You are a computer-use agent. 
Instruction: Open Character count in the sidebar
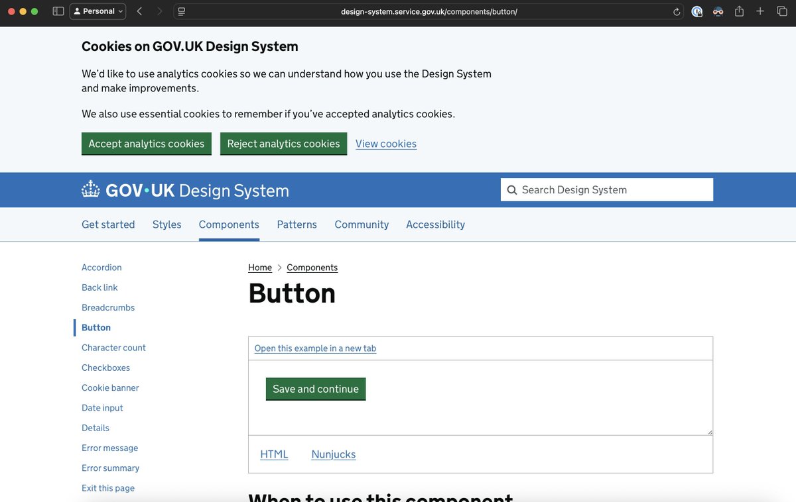[113, 348]
